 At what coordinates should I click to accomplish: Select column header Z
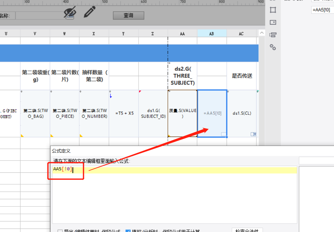click(x=153, y=34)
